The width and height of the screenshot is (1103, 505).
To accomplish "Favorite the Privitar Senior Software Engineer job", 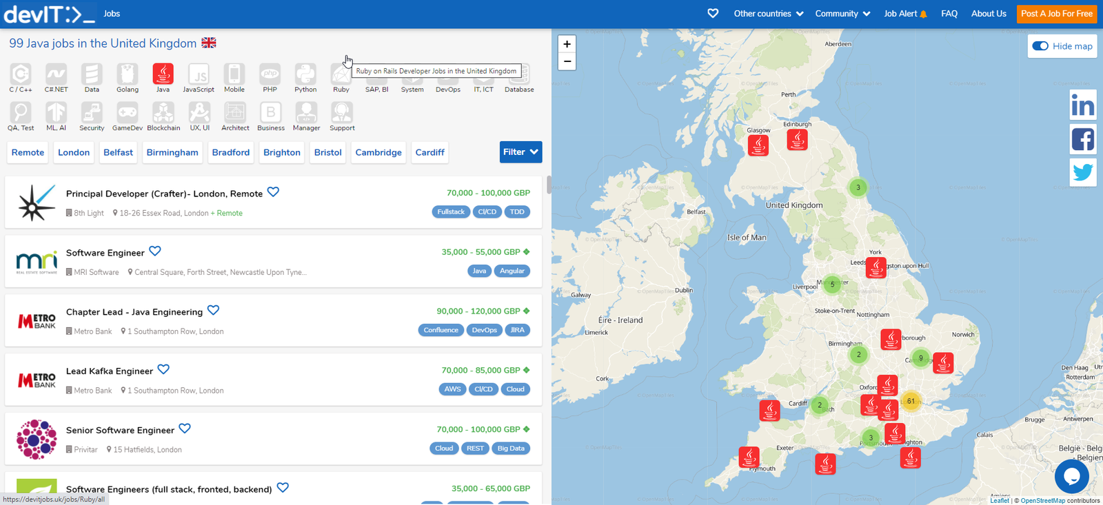I will [x=185, y=429].
